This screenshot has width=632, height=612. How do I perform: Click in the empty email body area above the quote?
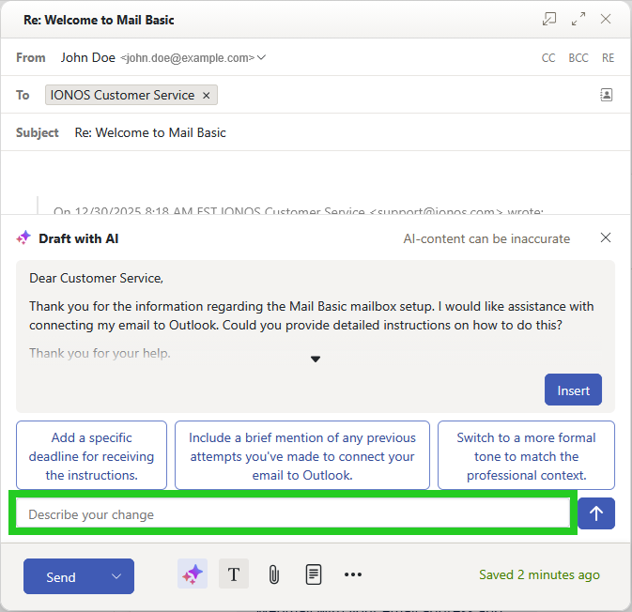[316, 174]
